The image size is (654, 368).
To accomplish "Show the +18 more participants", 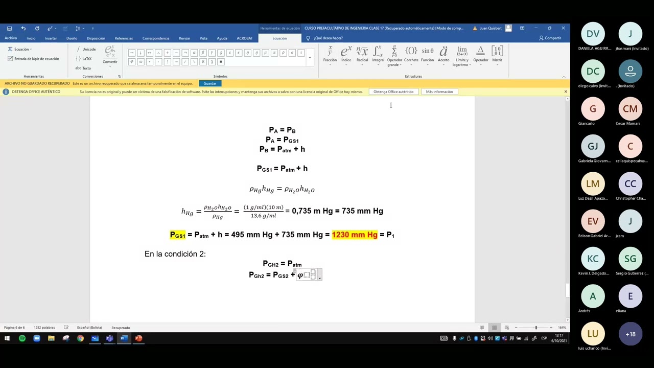I will pyautogui.click(x=630, y=334).
